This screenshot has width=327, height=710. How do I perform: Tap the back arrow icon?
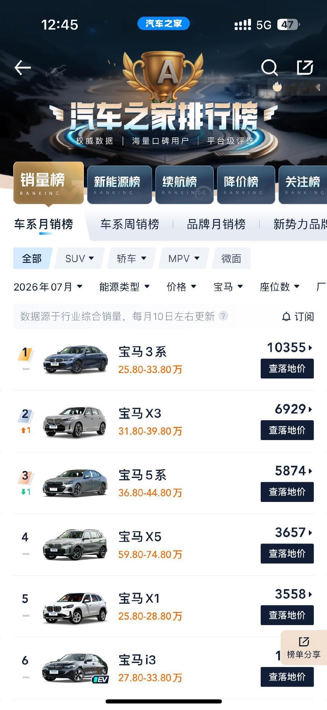click(23, 67)
